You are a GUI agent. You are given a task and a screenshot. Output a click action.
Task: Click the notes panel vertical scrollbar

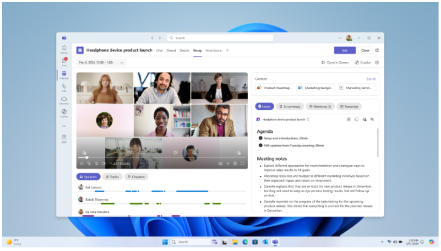[377, 142]
